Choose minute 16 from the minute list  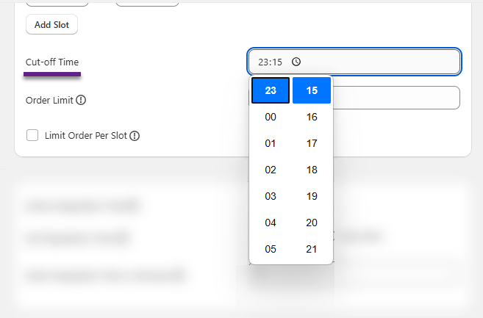click(x=312, y=117)
